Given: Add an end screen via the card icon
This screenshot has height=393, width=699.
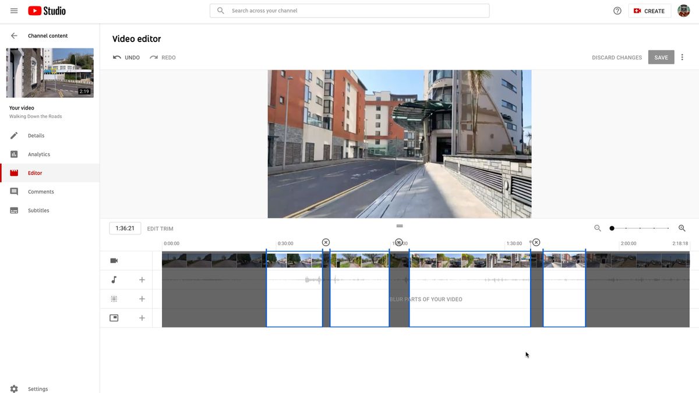Looking at the screenshot, I should coord(142,317).
